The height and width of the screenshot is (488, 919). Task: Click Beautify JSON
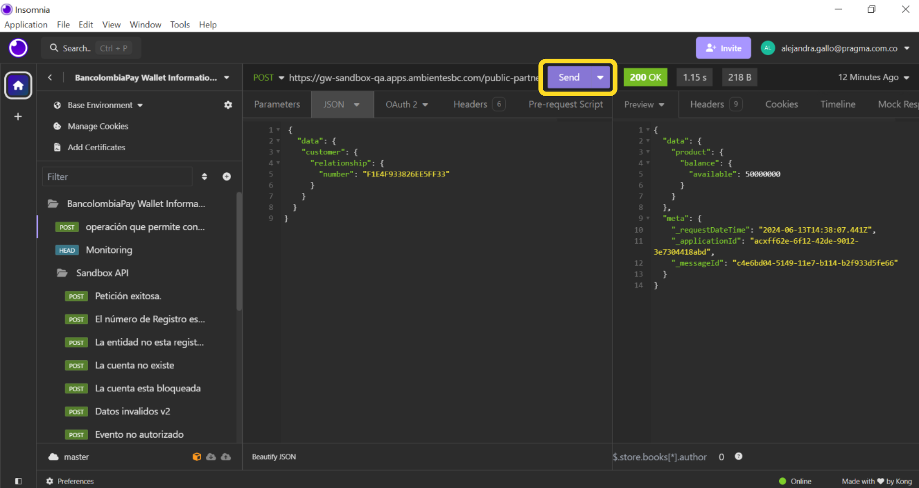(274, 457)
